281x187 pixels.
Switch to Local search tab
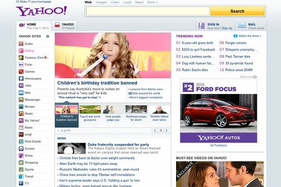coord(127,2)
